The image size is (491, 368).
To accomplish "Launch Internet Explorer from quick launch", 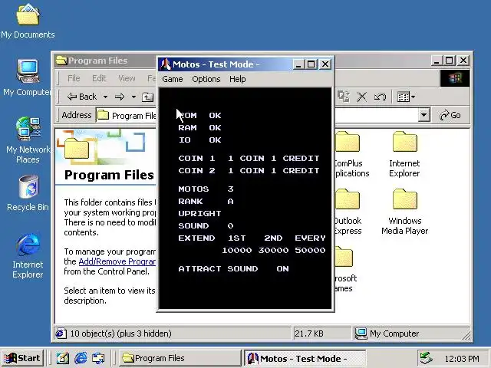I will click(x=81, y=358).
